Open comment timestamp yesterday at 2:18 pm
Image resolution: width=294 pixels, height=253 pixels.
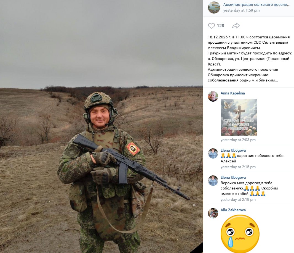point(238,199)
